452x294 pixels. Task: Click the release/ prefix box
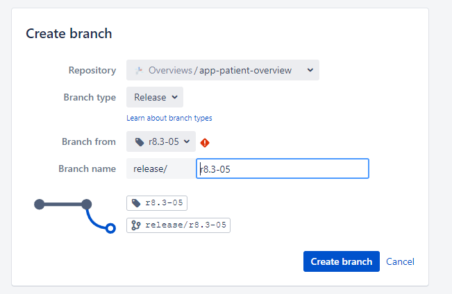[x=161, y=168]
